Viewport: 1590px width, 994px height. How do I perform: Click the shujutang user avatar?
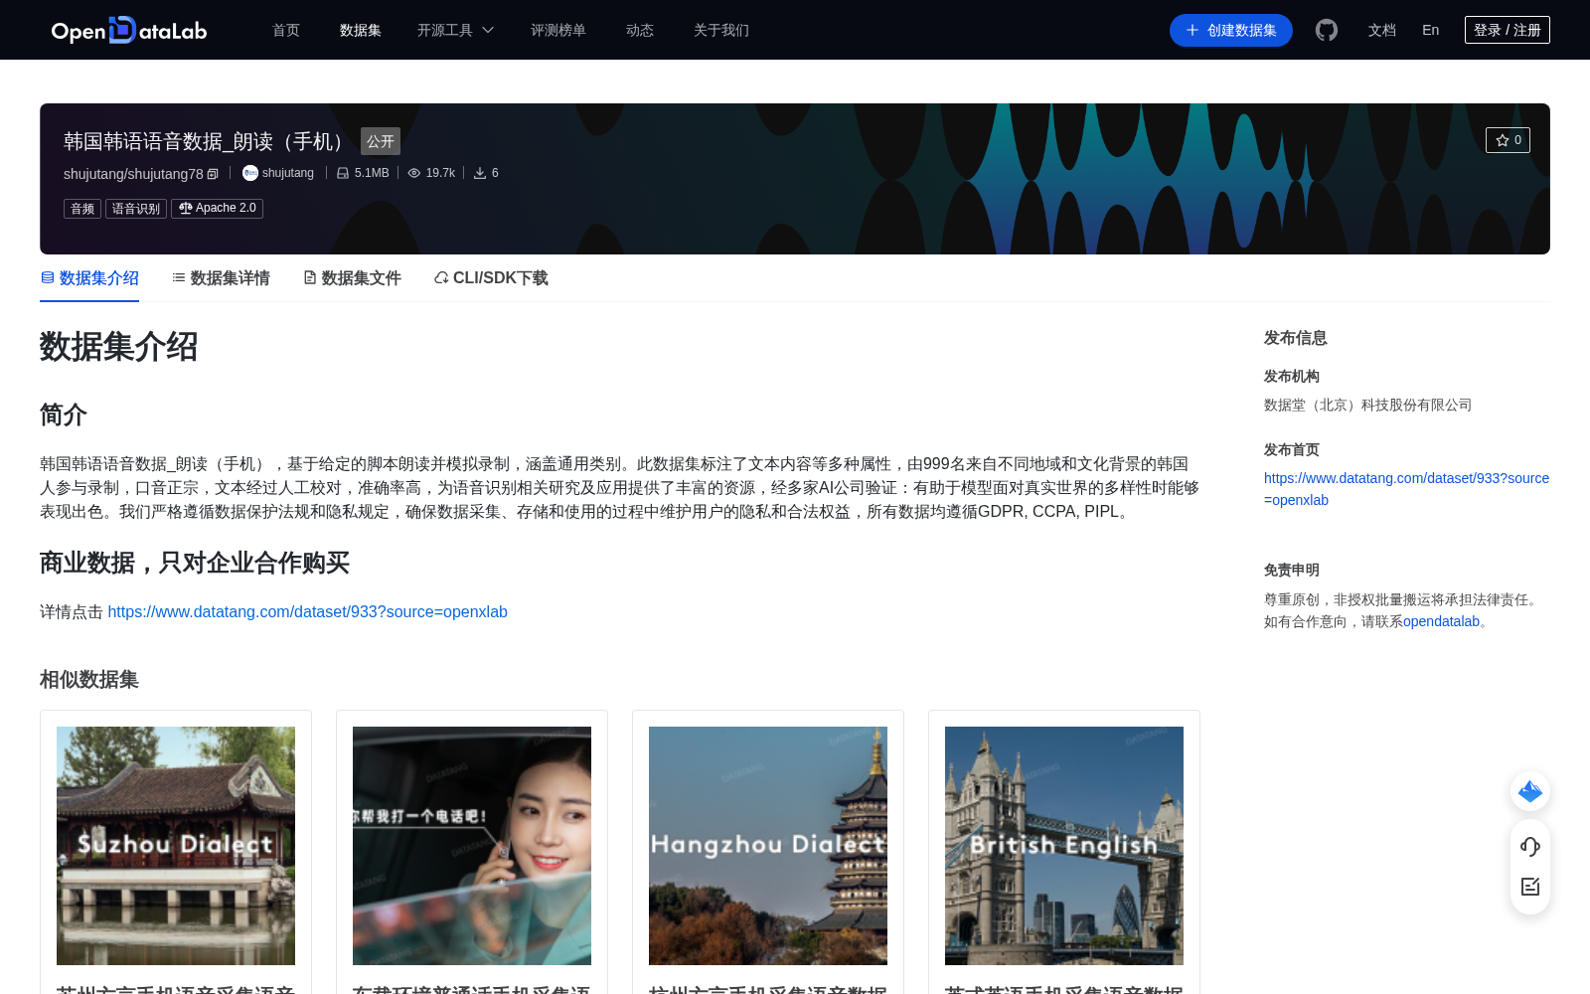250,173
